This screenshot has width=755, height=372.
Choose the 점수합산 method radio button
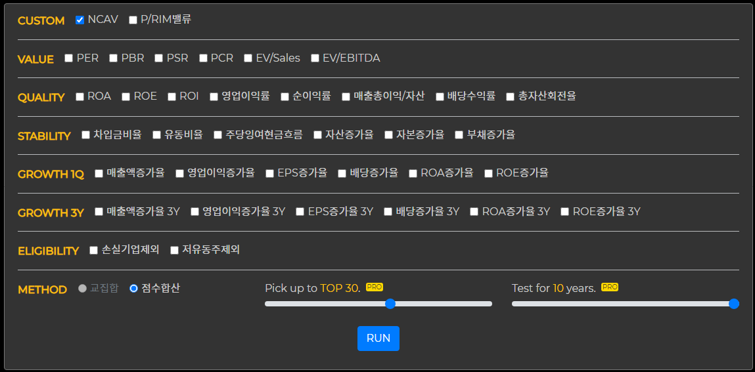pyautogui.click(x=134, y=289)
